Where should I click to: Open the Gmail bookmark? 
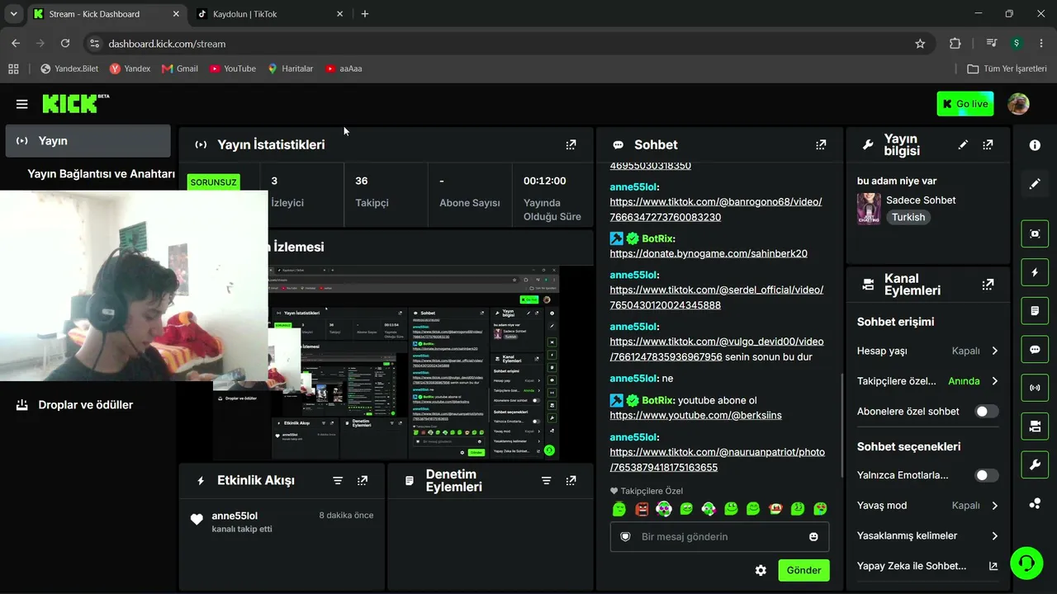pyautogui.click(x=180, y=68)
